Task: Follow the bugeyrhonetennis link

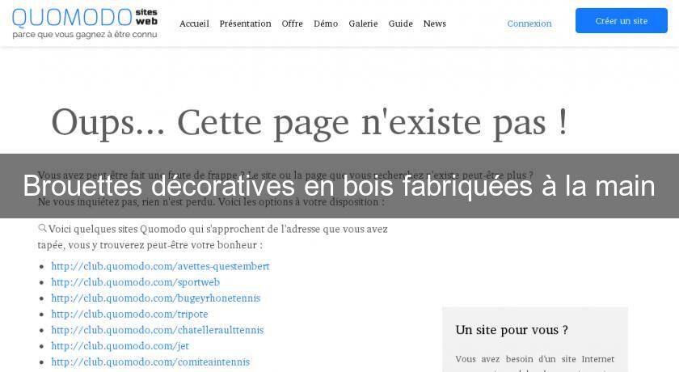Action: 156,298
